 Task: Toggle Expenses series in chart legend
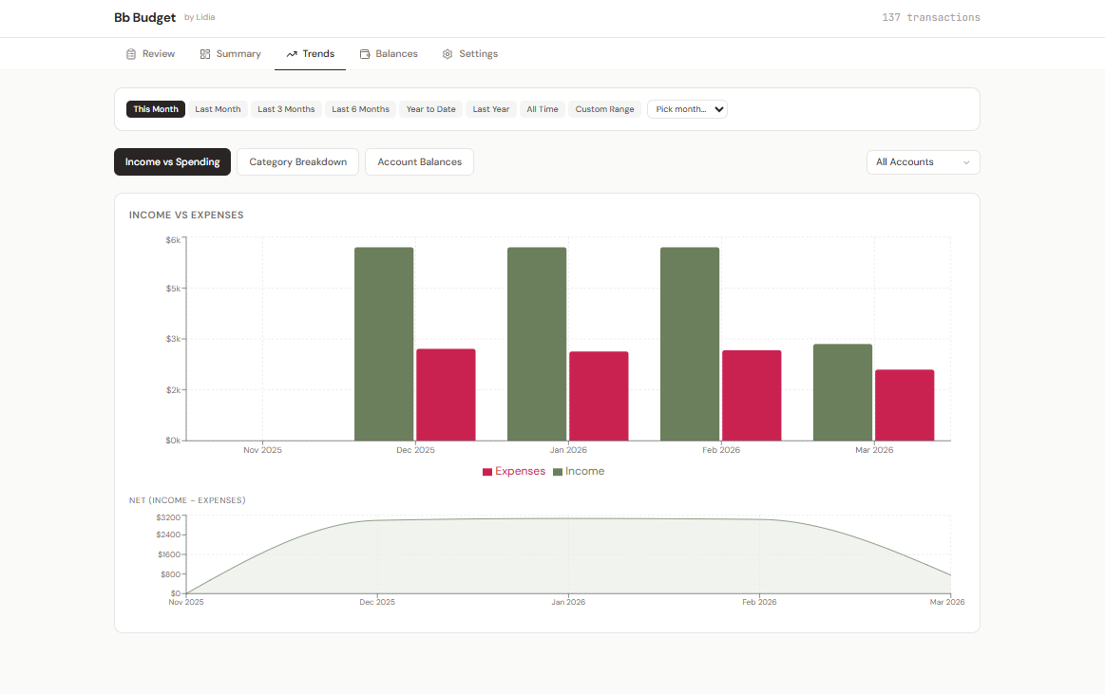pyautogui.click(x=514, y=472)
